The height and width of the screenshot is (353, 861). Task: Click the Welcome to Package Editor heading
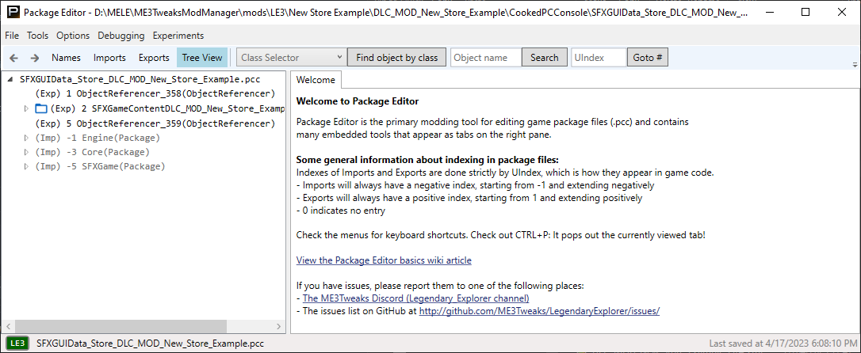(358, 101)
